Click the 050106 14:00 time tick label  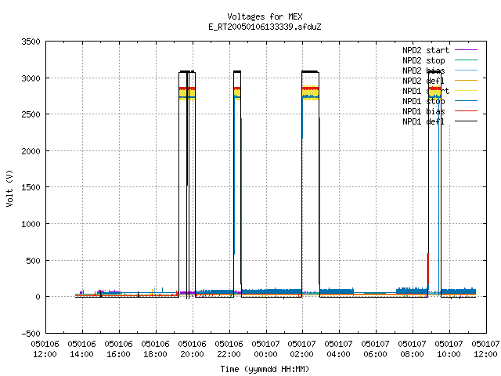click(81, 349)
